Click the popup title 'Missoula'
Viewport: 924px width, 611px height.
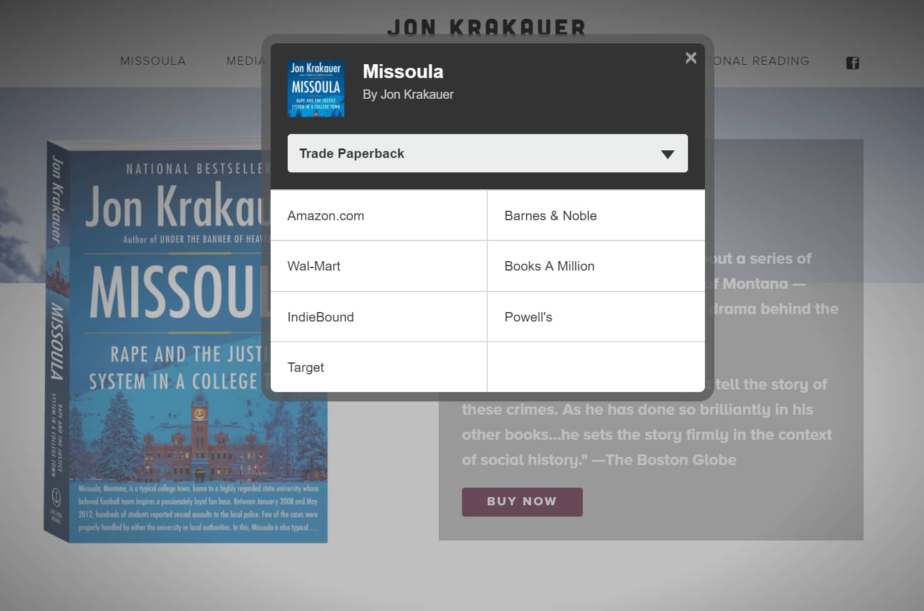click(403, 72)
